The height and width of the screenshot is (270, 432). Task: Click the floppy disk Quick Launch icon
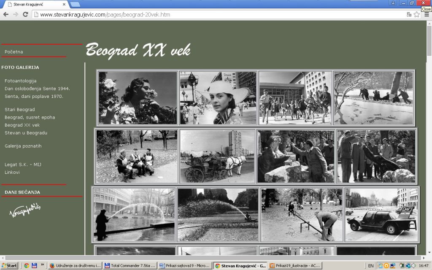[34, 266]
